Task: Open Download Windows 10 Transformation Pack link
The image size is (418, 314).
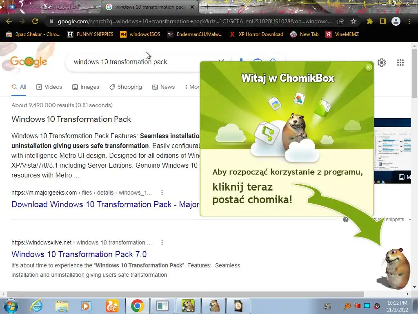Action: tap(106, 204)
